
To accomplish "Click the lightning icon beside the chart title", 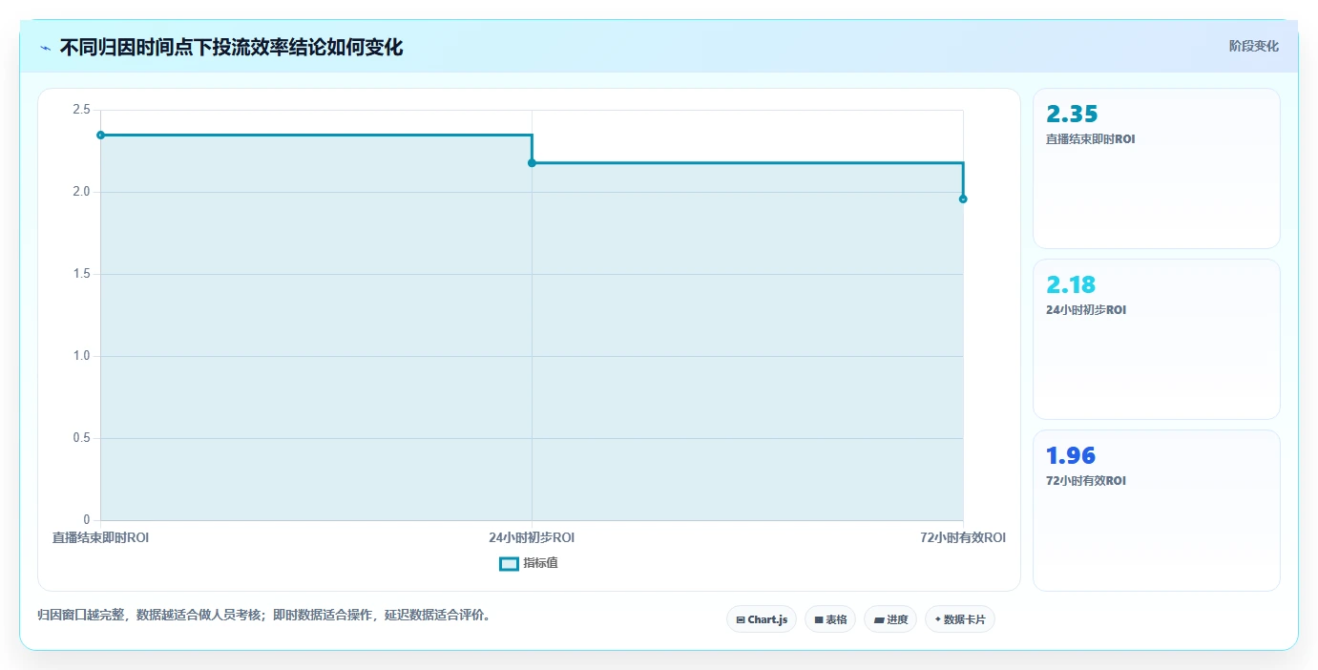I will tap(46, 48).
